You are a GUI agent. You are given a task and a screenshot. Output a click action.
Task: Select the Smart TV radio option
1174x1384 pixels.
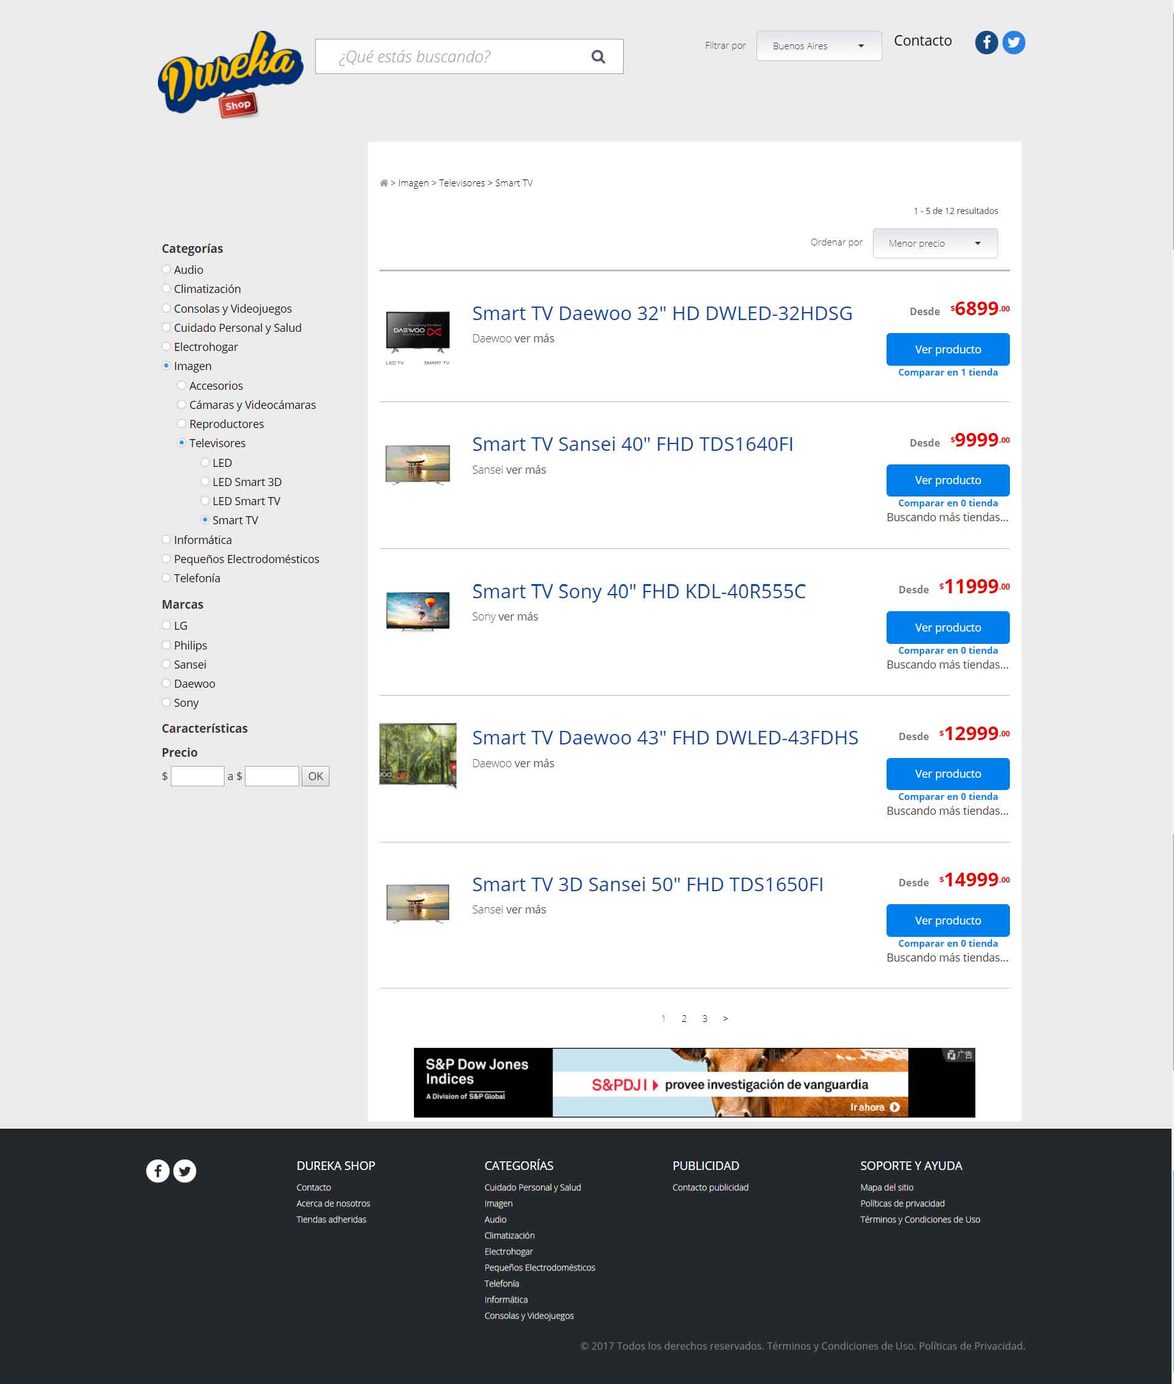[205, 521]
